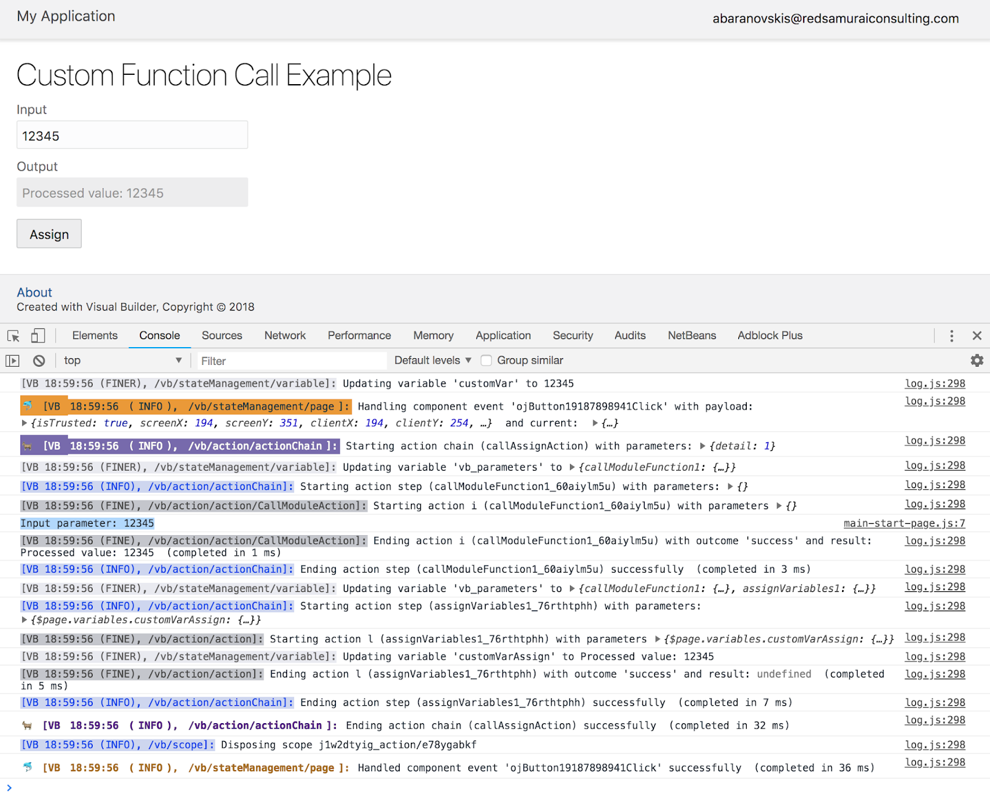Image resolution: width=990 pixels, height=798 pixels.
Task: Expand the detail parameters triangle
Action: 703,445
